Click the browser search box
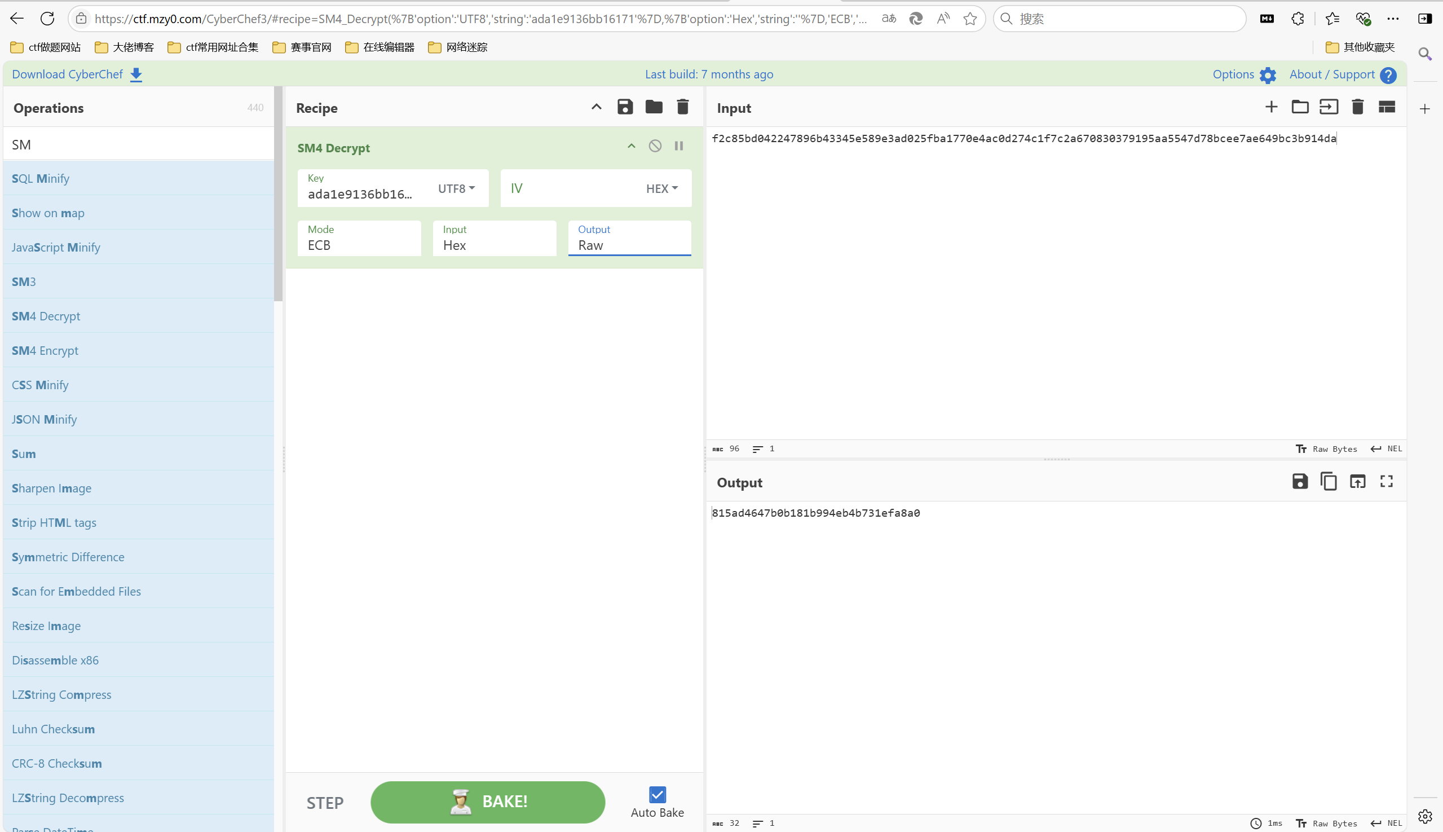The image size is (1443, 832). click(x=1120, y=19)
